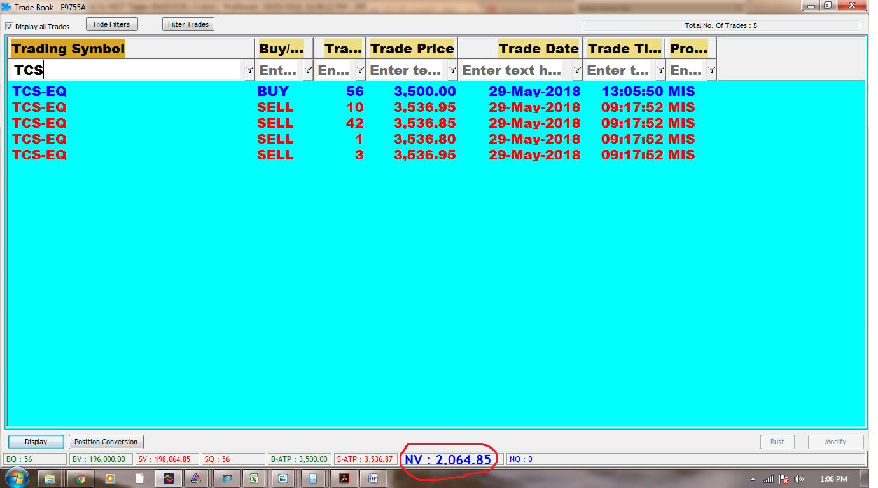Open the Windows Start menu

[x=16, y=478]
